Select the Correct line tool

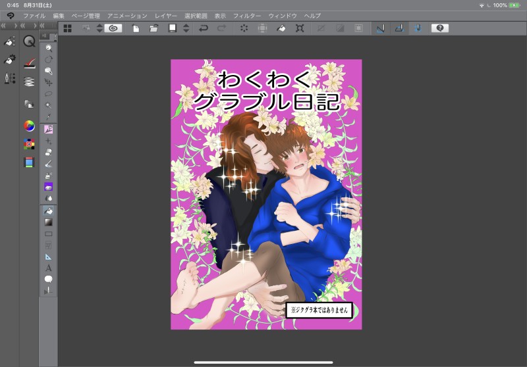(49, 291)
